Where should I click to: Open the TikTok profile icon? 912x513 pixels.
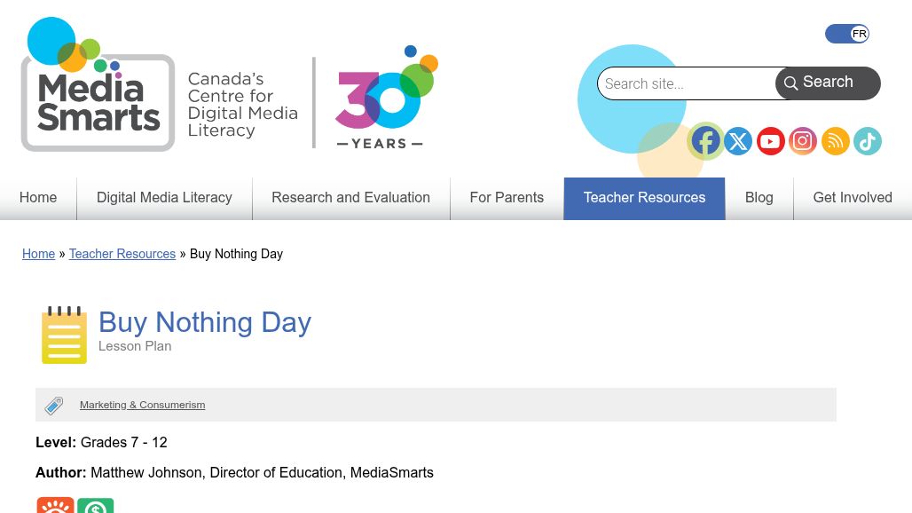pos(868,141)
